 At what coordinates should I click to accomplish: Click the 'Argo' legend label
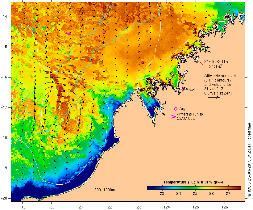click(183, 109)
